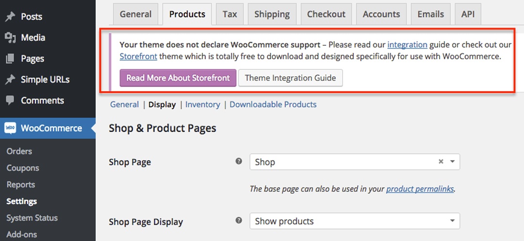Click the Media icon in sidebar
Image resolution: width=524 pixels, height=241 pixels.
point(10,37)
